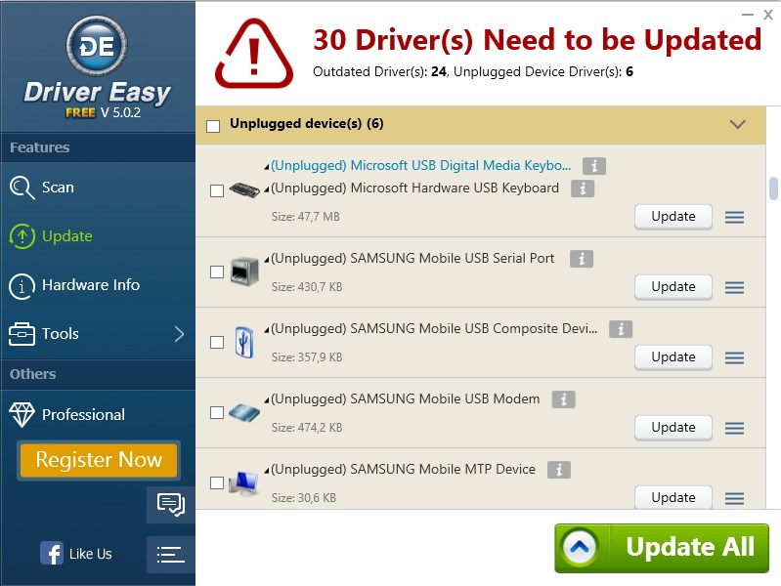This screenshot has width=781, height=586.
Task: Show info for SAMSUNG Mobile USB Composite Device
Action: point(621,329)
